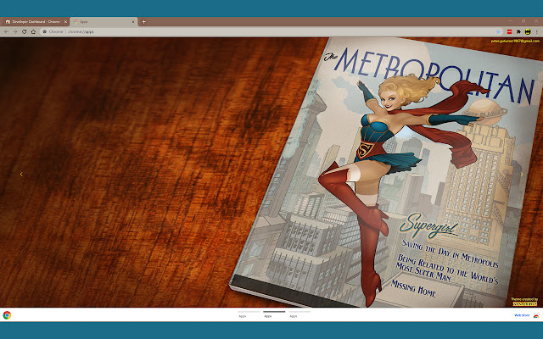Go to previous apps page with left arrow
The image size is (543, 339).
point(21,174)
